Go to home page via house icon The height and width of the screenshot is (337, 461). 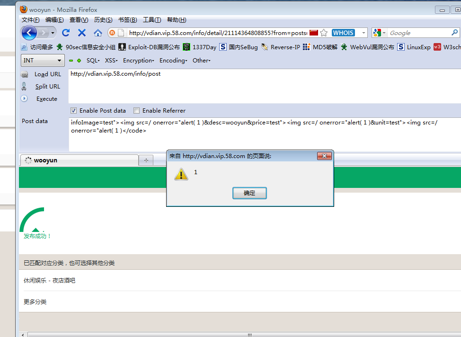point(98,33)
